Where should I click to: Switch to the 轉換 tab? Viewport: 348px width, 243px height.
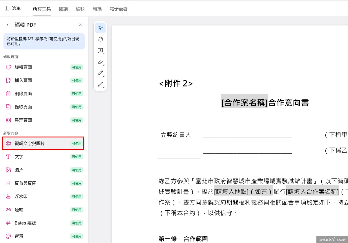(97, 9)
